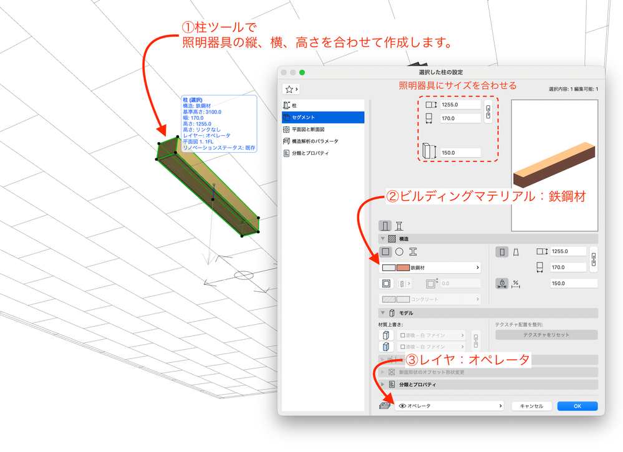Choose the circular cross-section shape
The height and width of the screenshot is (452, 623).
coord(399,252)
